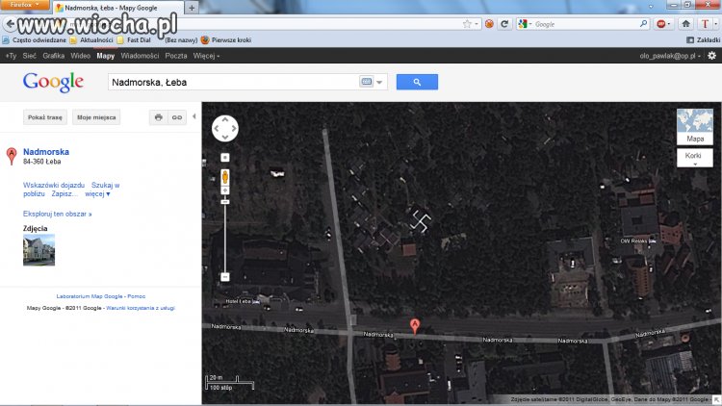This screenshot has height=406, width=722.
Task: Open the +Ty item in Google bar
Action: 11,56
